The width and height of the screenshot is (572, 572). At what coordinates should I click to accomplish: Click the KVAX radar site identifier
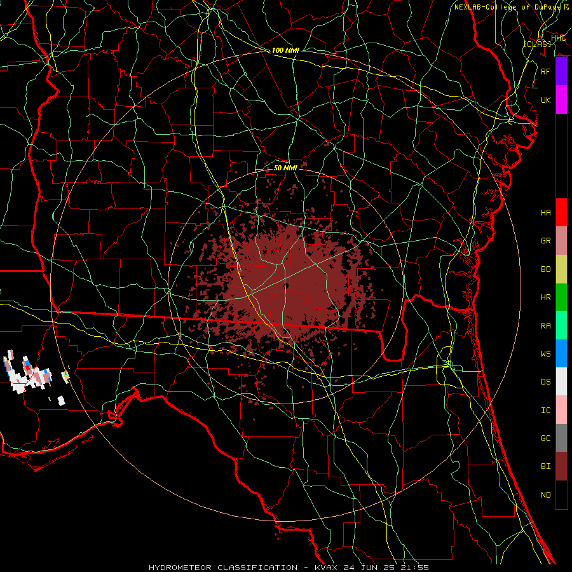[x=327, y=568]
